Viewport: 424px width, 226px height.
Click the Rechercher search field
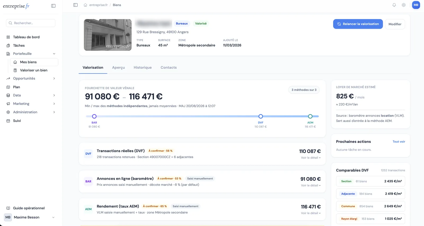click(x=31, y=23)
